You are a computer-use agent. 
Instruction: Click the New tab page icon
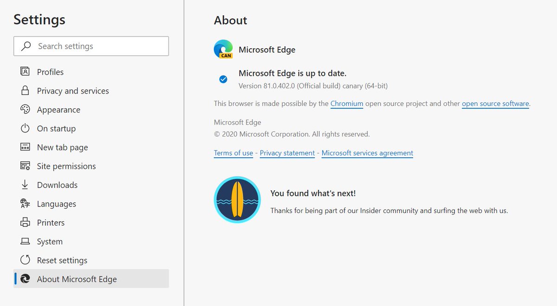[25, 147]
